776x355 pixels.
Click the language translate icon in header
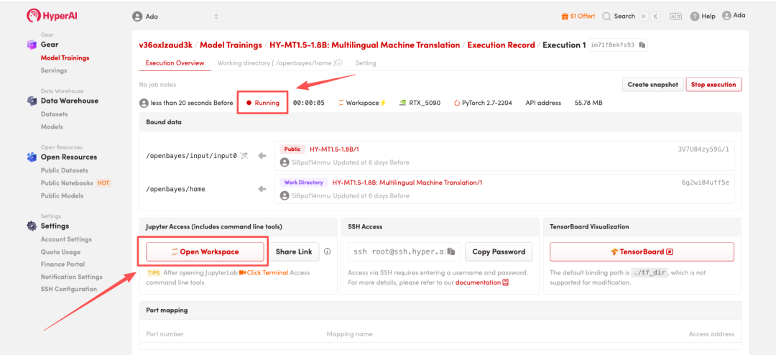point(675,16)
